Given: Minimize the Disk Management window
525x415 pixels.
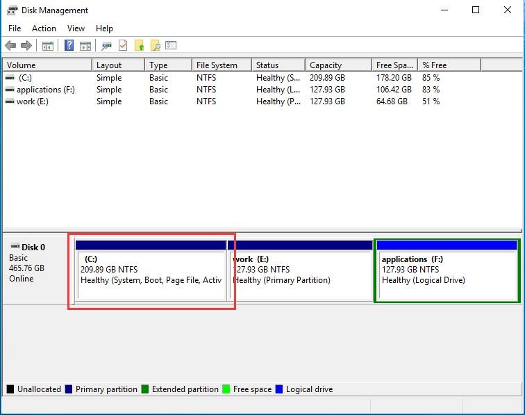Looking at the screenshot, I should coord(444,10).
